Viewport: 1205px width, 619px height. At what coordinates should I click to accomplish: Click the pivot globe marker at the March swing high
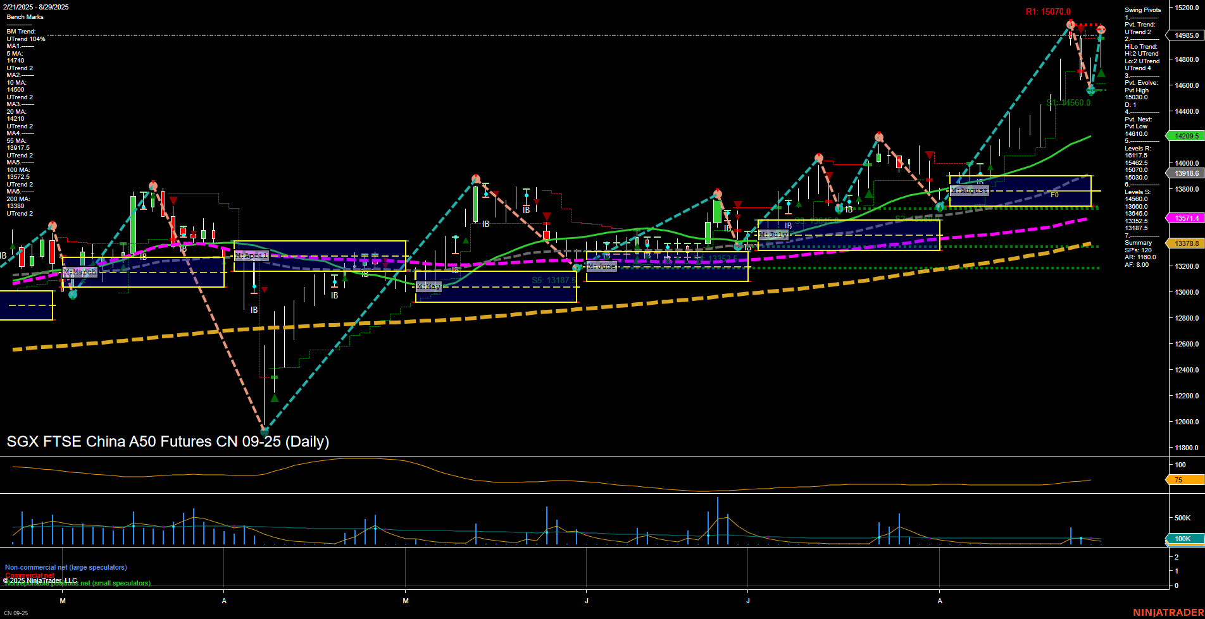tap(153, 185)
